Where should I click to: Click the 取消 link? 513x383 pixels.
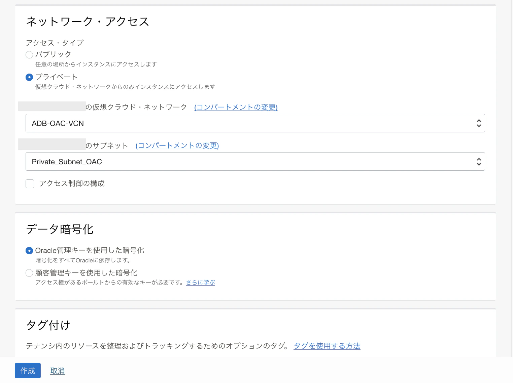pos(58,371)
